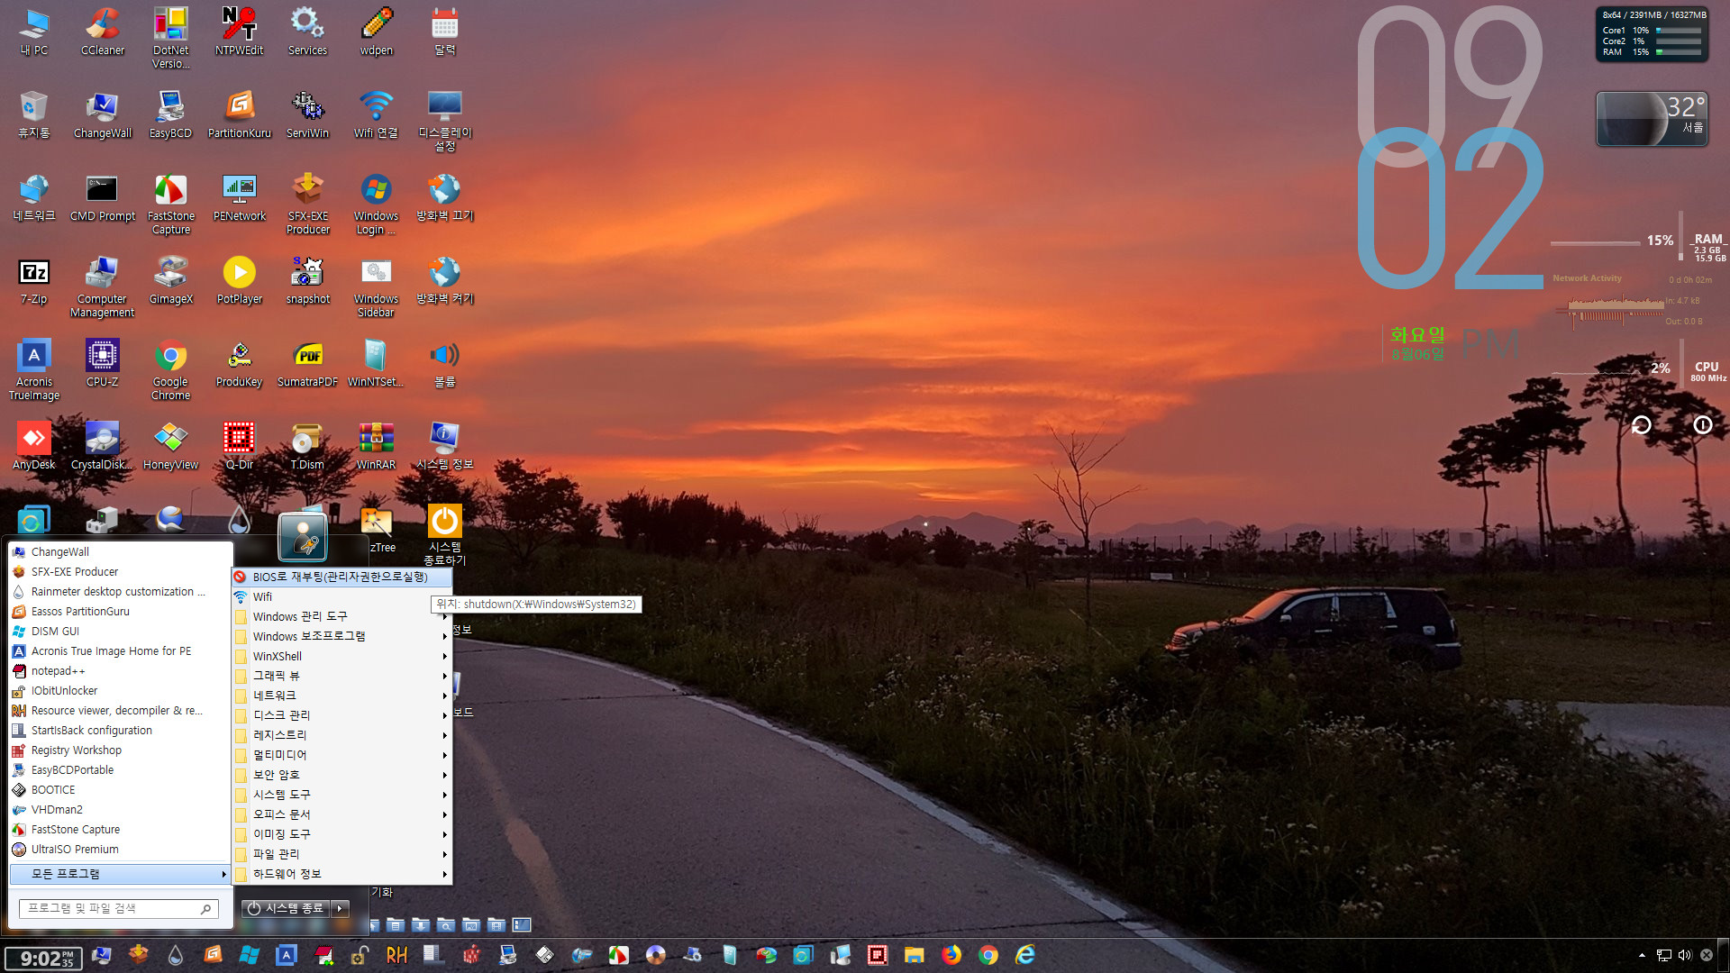Expand WinXShell folder
This screenshot has width=1730, height=973.
click(x=342, y=656)
